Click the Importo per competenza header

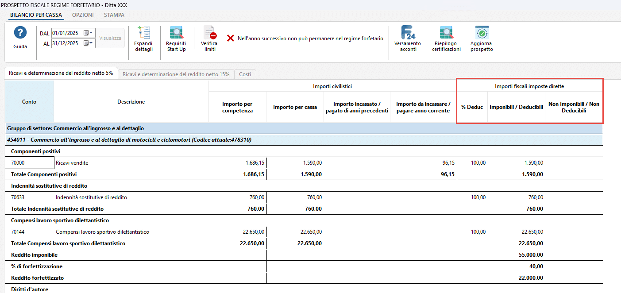coord(238,107)
